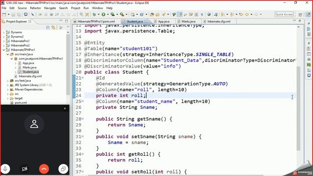
Task: Open the dropdown beside the Run icon
Action: tap(108, 14)
